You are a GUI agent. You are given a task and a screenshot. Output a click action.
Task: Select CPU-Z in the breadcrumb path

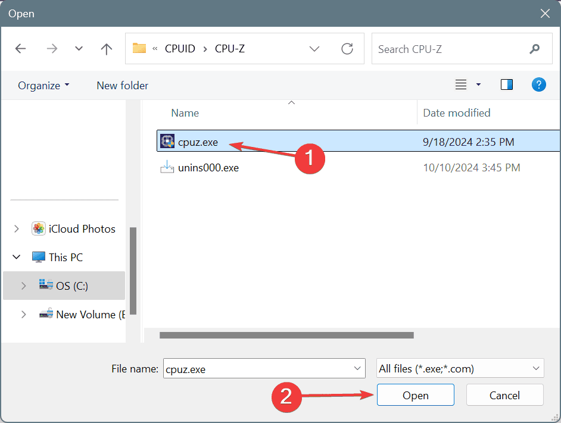click(x=230, y=49)
